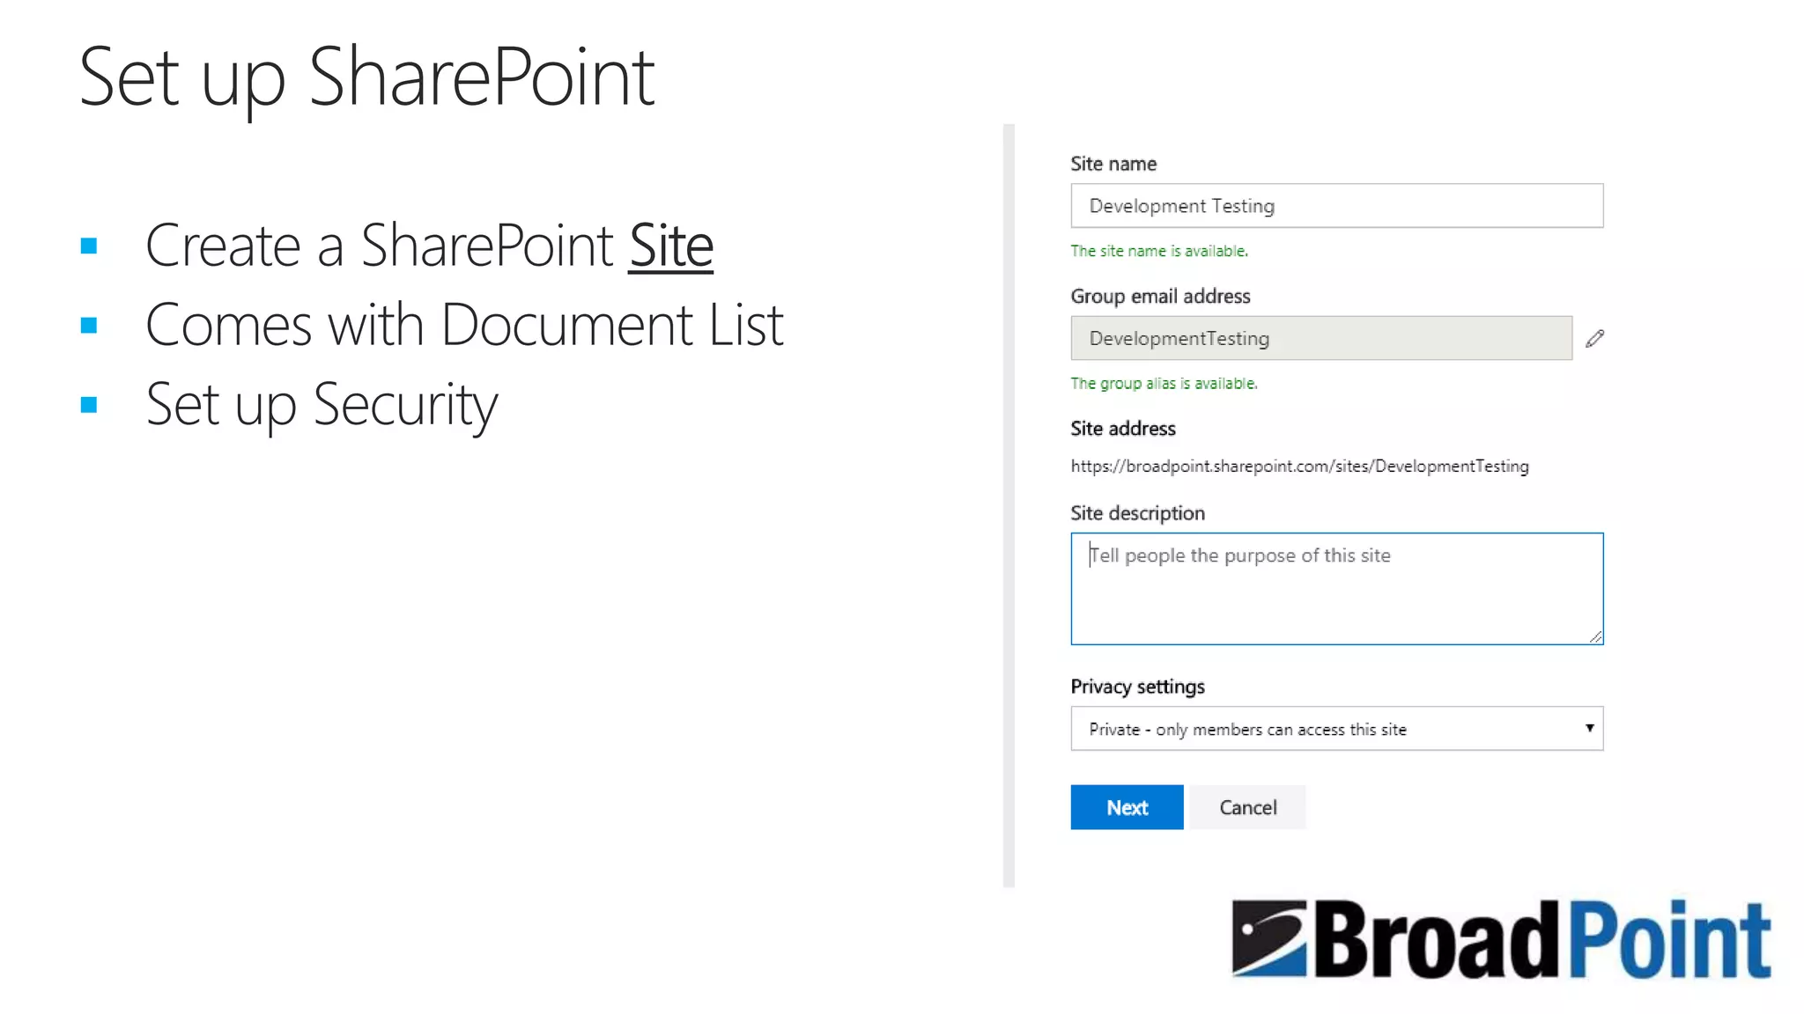This screenshot has width=1804, height=1014.
Task: Click the 'Comes with Document List' bullet text
Action: click(x=463, y=325)
